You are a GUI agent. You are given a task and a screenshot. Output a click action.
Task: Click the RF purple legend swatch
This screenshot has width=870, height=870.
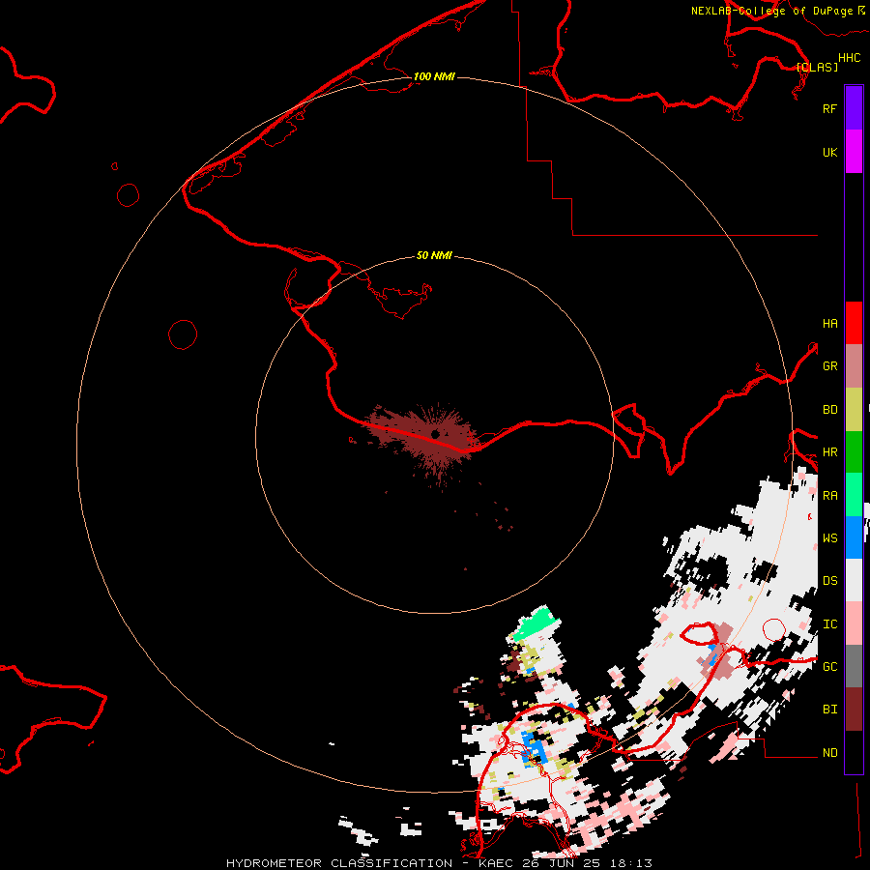(x=854, y=108)
